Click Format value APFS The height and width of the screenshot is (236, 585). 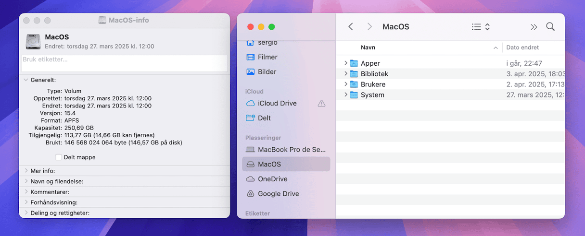pyautogui.click(x=72, y=120)
